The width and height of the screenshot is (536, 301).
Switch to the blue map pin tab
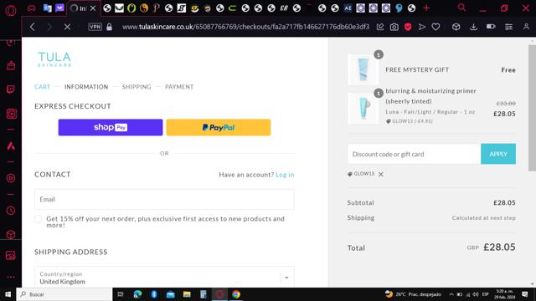tap(399, 8)
